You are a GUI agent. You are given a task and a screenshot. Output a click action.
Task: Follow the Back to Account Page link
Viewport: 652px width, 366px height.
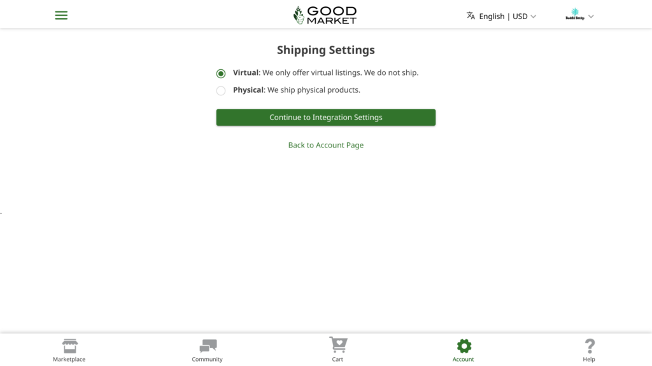[x=326, y=146]
